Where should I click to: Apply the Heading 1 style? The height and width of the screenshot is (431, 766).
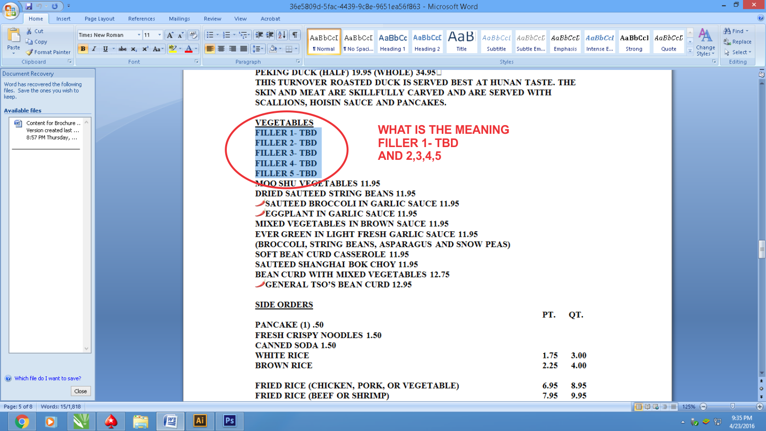tap(393, 41)
